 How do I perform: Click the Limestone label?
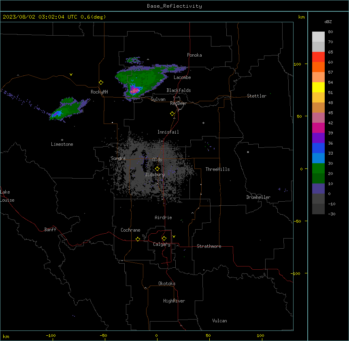tap(62, 144)
